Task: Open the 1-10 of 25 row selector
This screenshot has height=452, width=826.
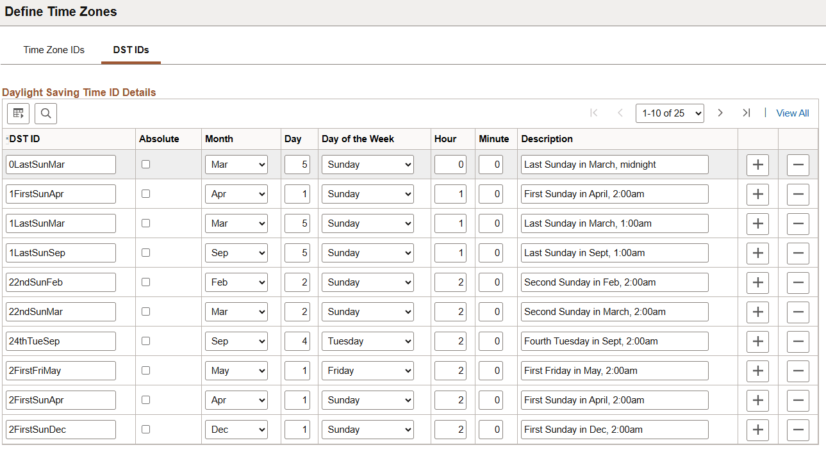Action: point(670,113)
